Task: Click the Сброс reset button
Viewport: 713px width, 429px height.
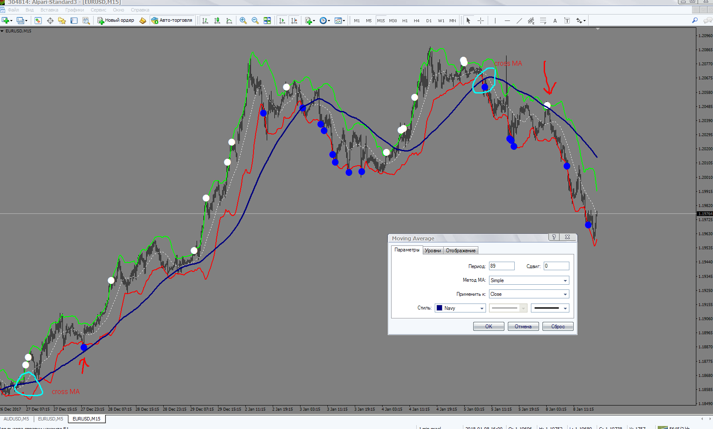Action: pos(557,327)
